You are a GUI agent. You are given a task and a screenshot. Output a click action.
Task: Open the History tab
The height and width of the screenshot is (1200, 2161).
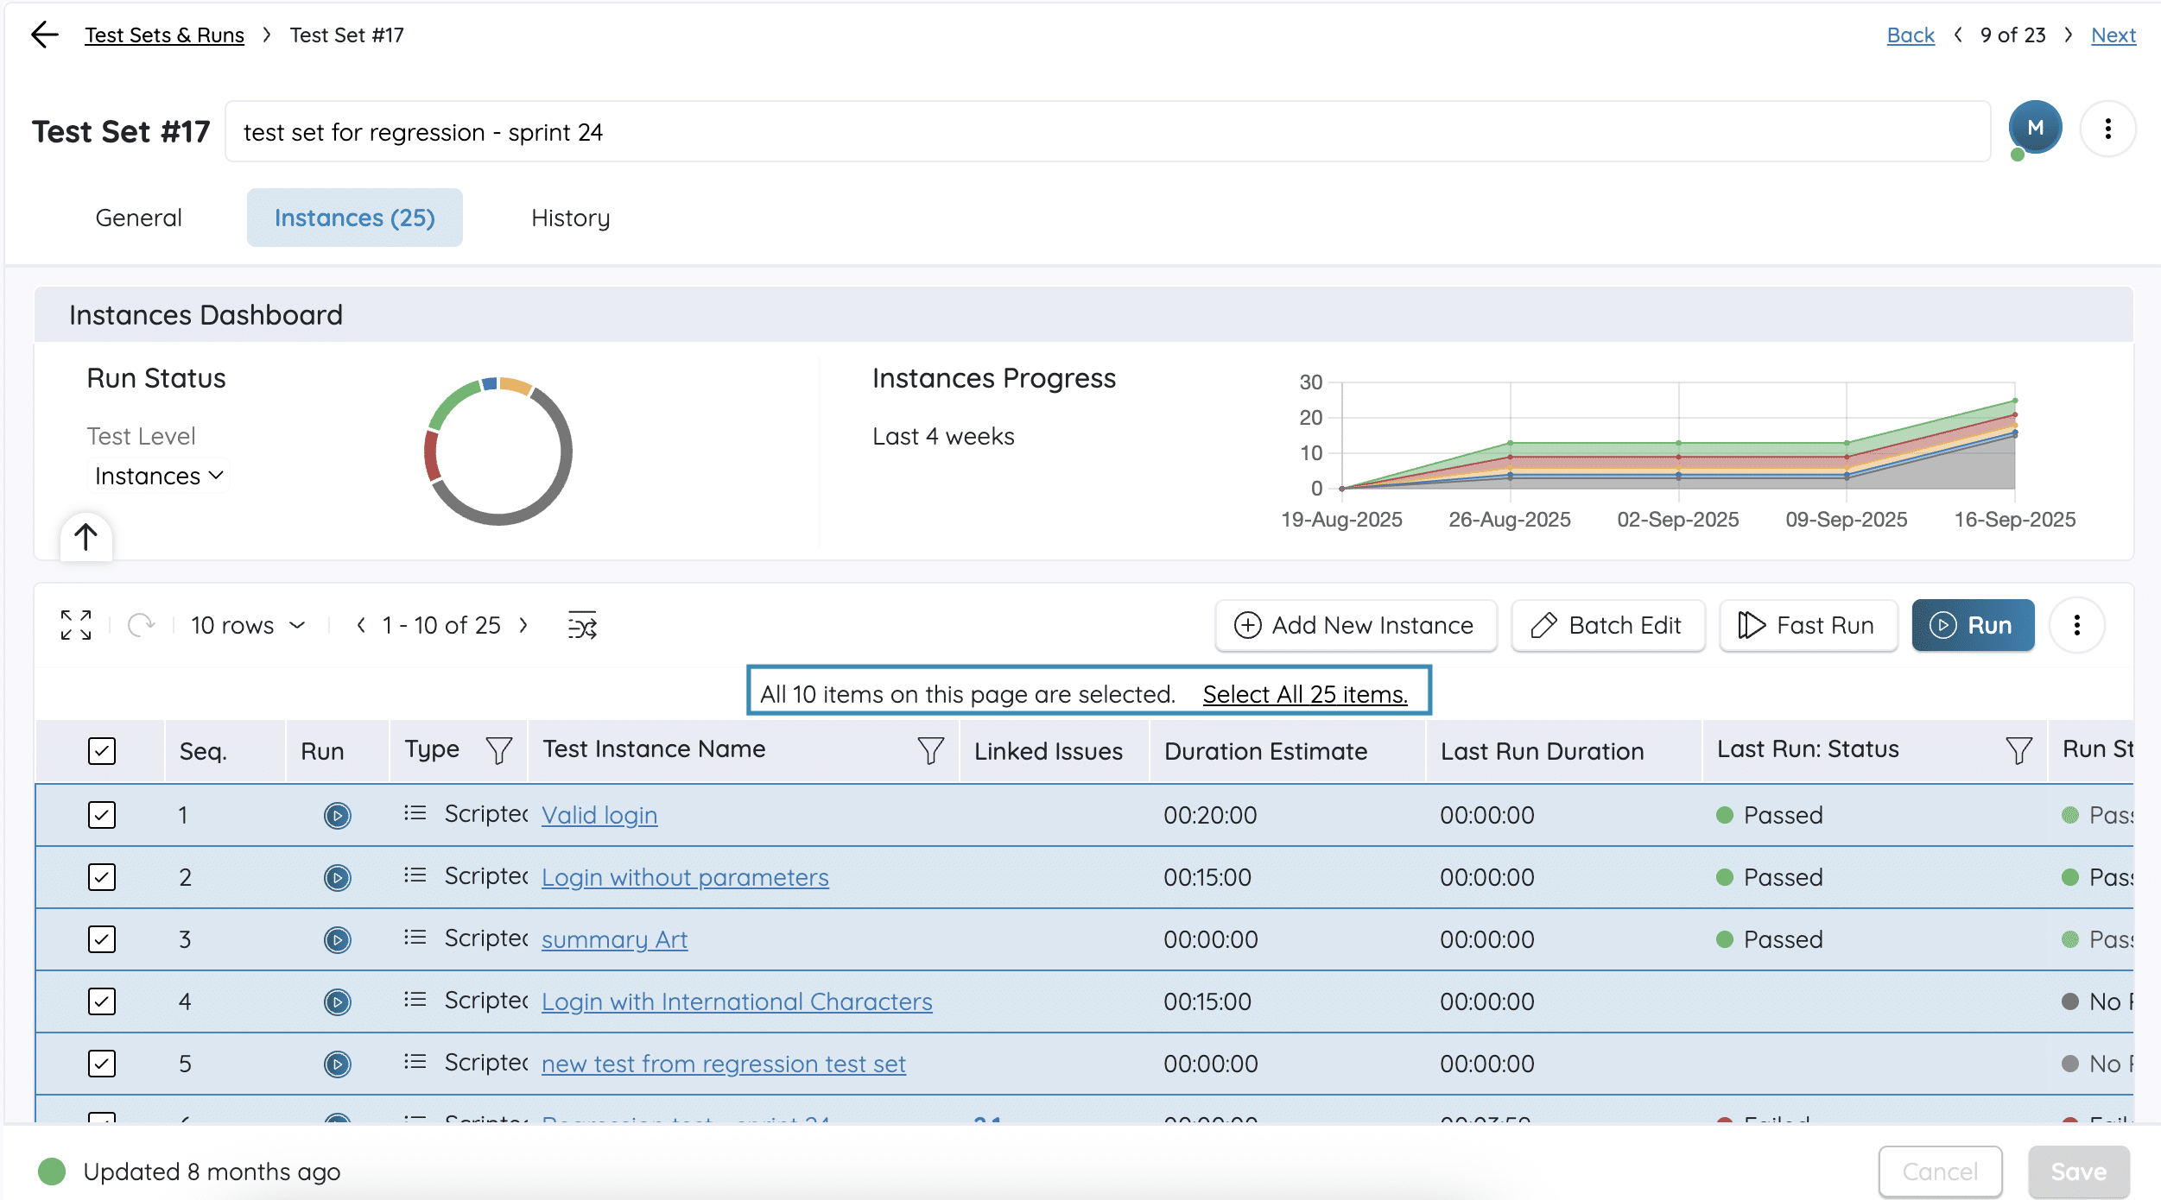tap(570, 218)
